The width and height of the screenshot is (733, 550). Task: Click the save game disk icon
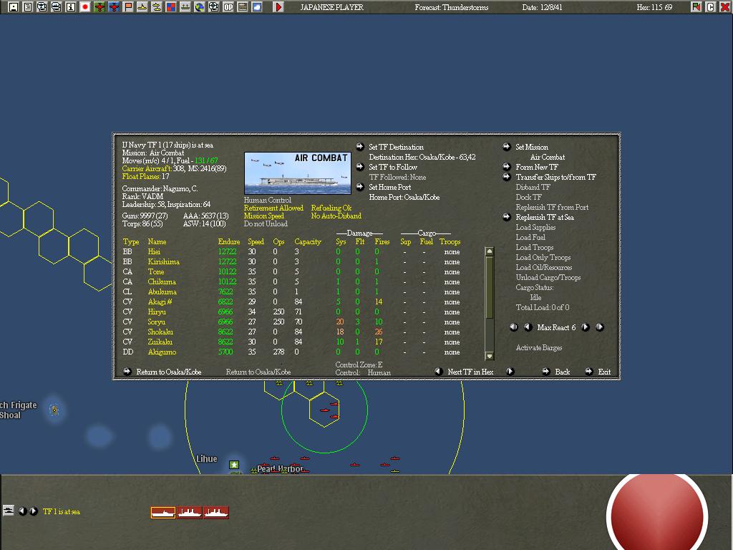click(14, 7)
